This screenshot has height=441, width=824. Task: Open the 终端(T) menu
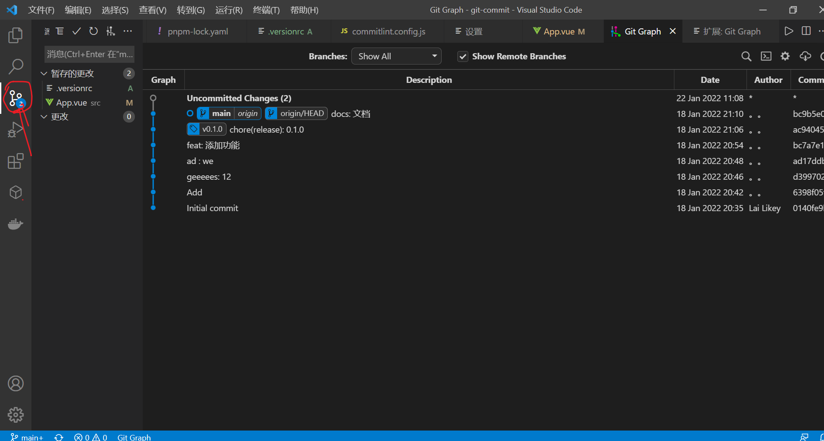266,10
